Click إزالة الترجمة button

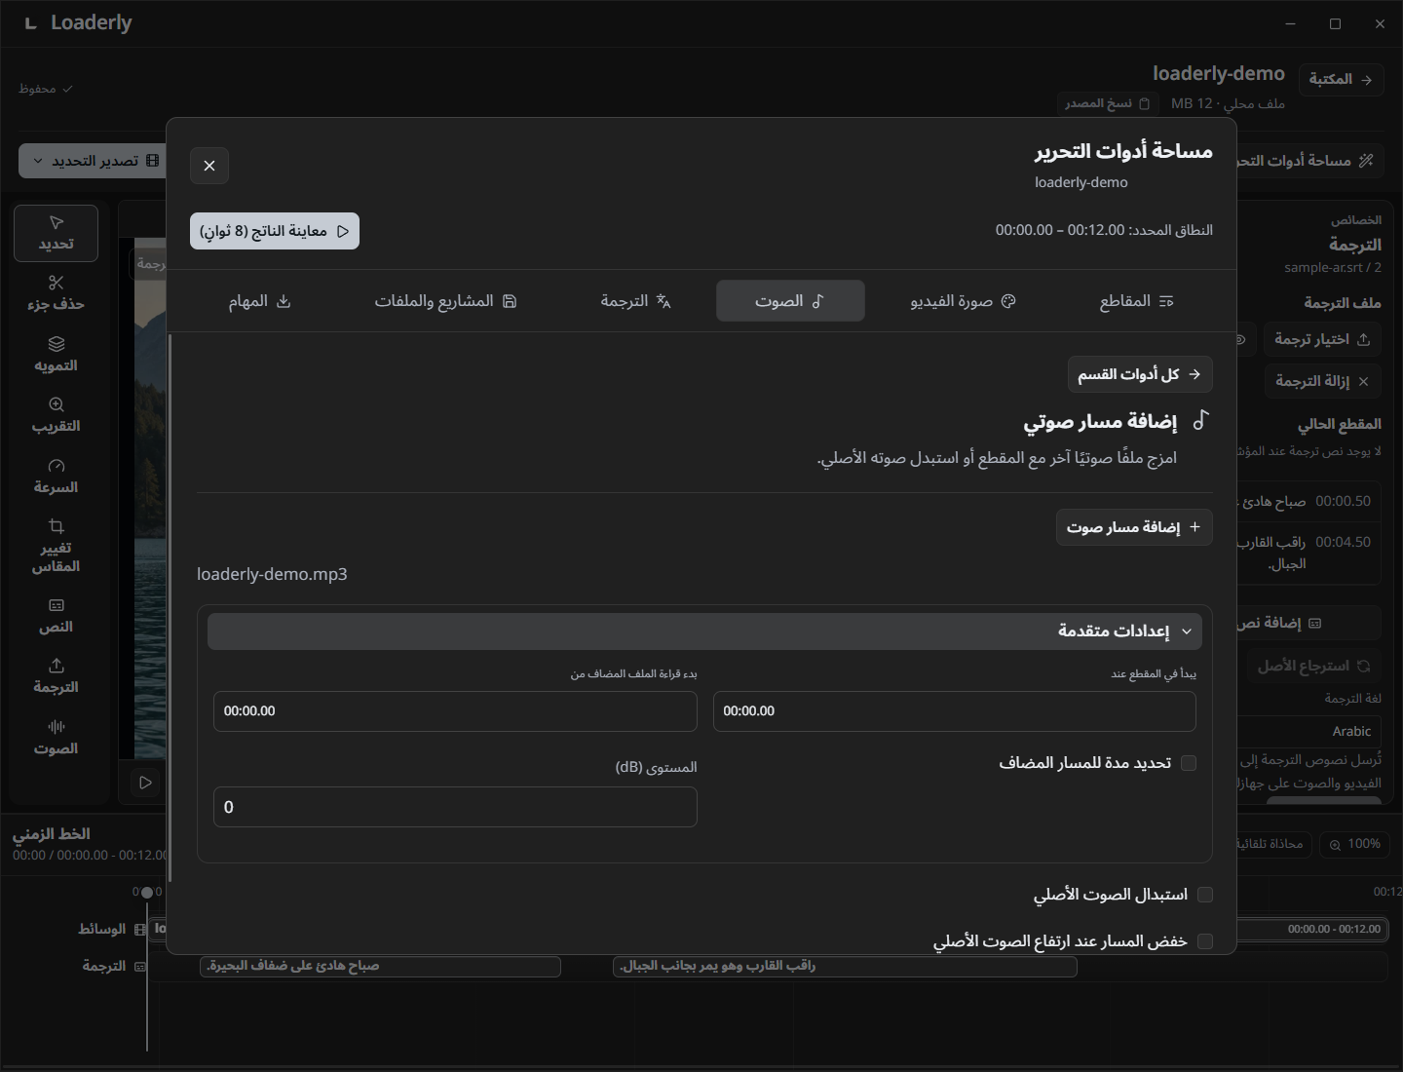pyautogui.click(x=1322, y=381)
